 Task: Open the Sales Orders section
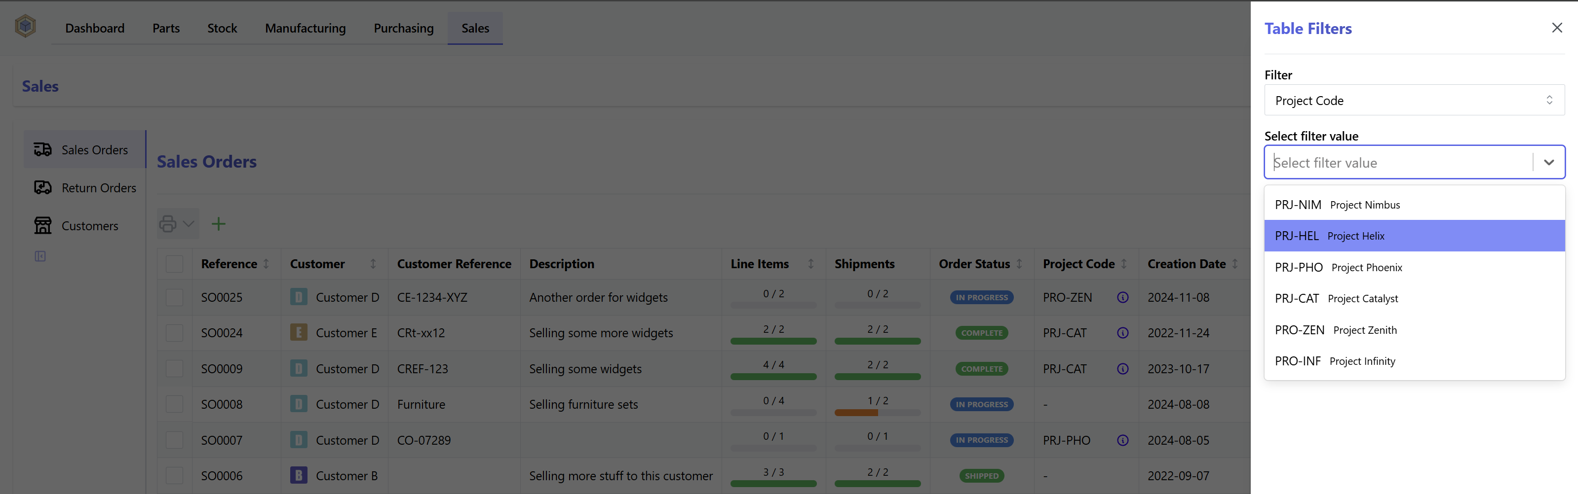[94, 149]
